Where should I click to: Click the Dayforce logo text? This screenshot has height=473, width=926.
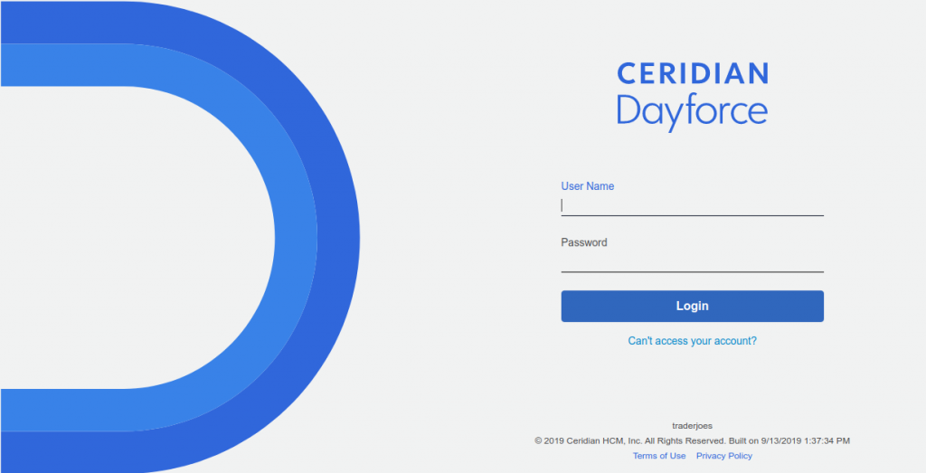pos(692,111)
